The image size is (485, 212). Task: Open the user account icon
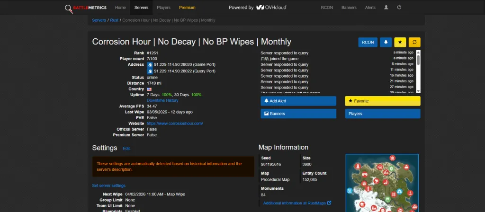coord(386,8)
